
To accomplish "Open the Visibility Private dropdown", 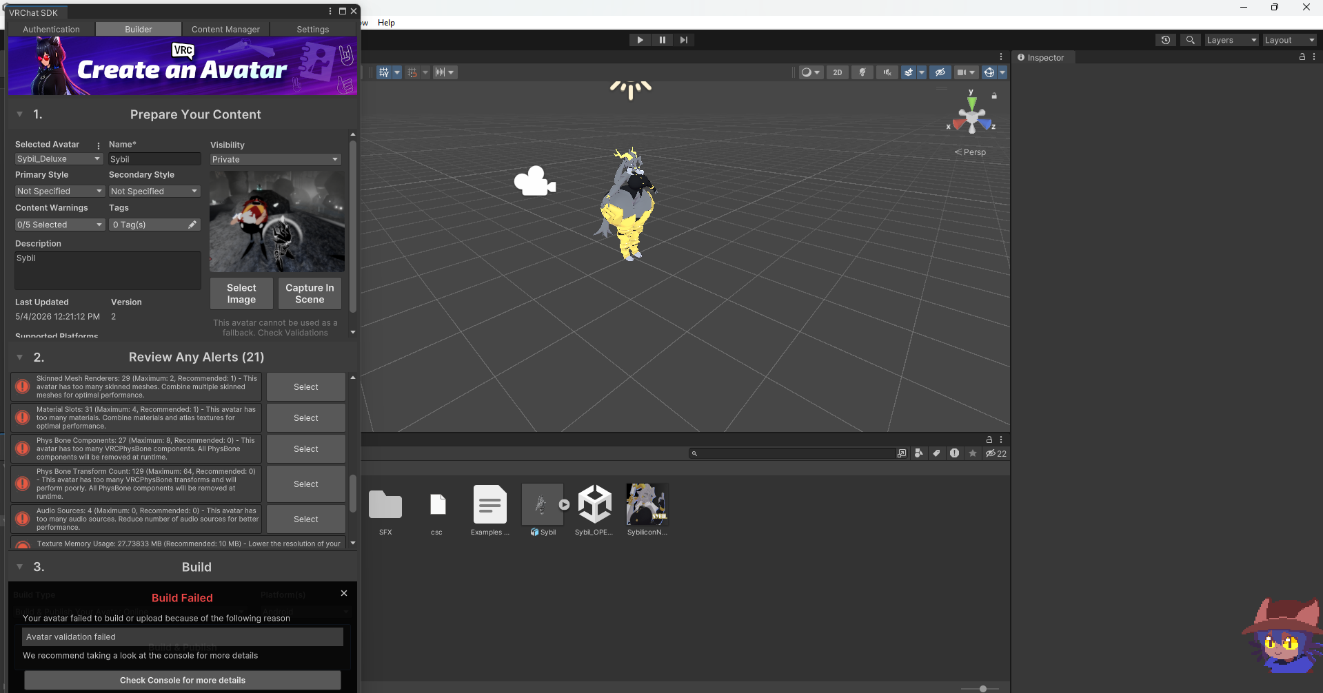I will tap(276, 160).
